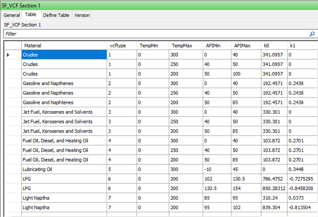318x217 pixels.
Task: Select the Gasoline and Naphtenes material cell
Action: pyautogui.click(x=64, y=102)
